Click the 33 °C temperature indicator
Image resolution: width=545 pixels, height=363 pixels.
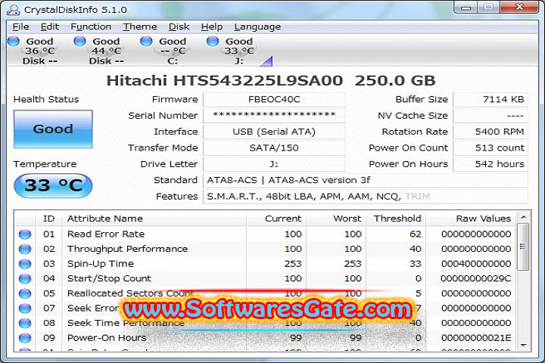53,186
